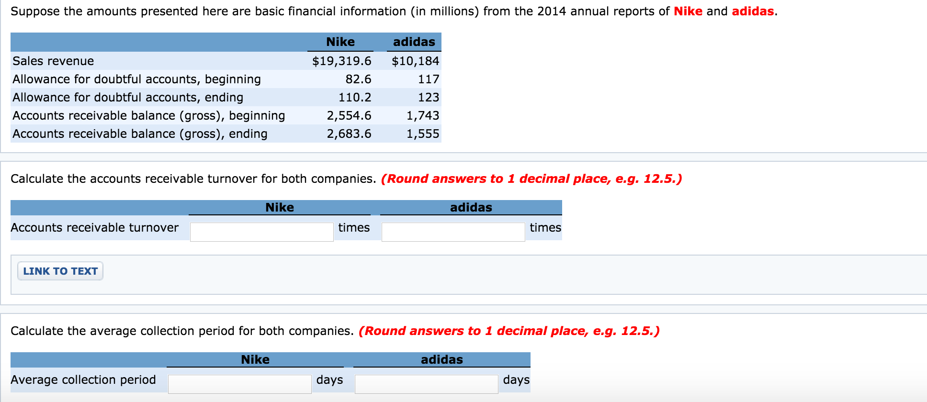
Task: Select the adidas column header in data table
Action: tap(414, 42)
